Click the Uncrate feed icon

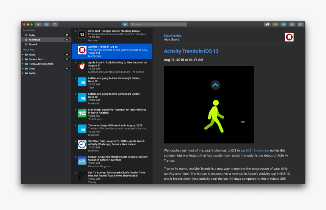pos(82,34)
